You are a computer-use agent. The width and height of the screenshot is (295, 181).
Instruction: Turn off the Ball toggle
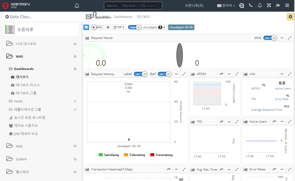(164, 74)
